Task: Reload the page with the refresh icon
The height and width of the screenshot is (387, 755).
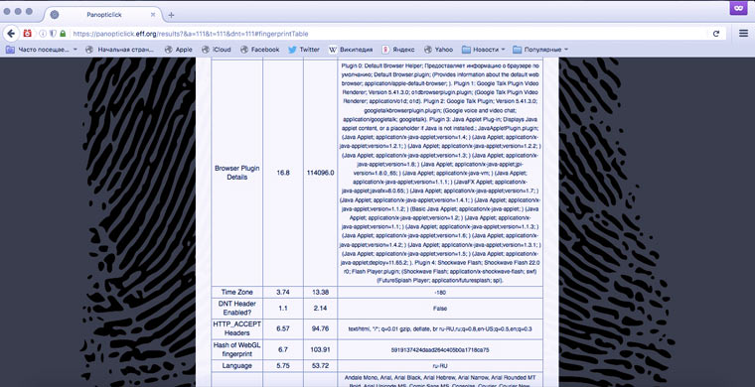Action: pos(716,34)
